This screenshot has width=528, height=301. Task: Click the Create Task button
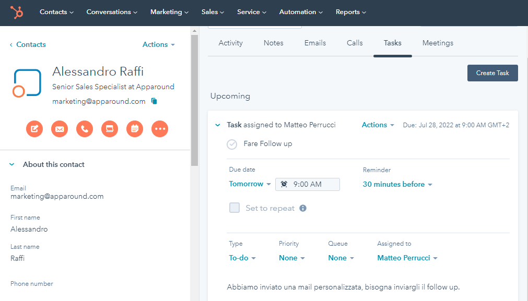pos(492,73)
